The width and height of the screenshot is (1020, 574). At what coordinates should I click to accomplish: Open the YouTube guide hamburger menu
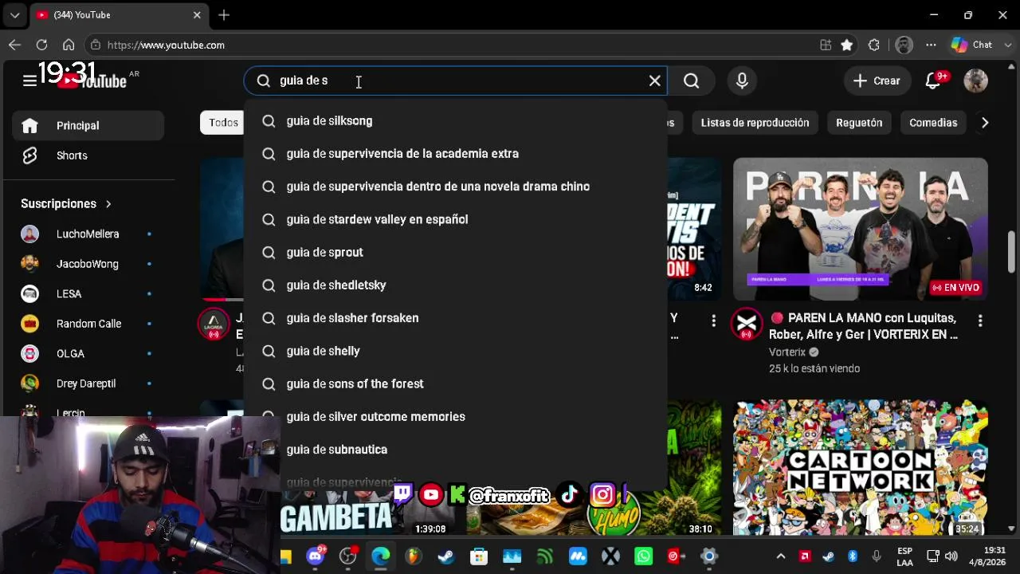(29, 81)
